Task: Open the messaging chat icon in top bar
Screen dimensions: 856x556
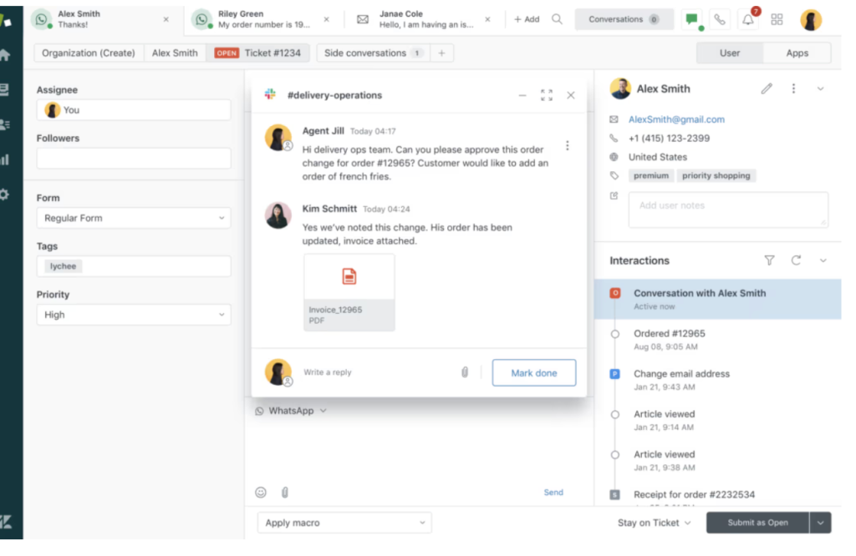Action: click(x=692, y=18)
